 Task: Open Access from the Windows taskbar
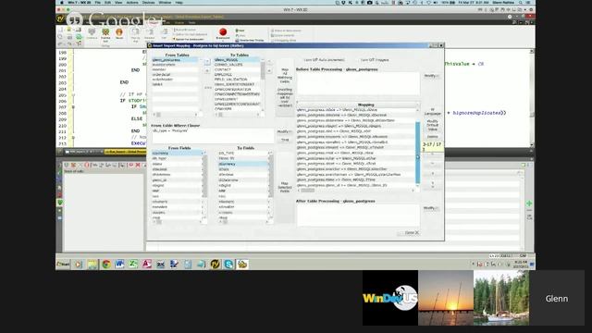tap(147, 264)
